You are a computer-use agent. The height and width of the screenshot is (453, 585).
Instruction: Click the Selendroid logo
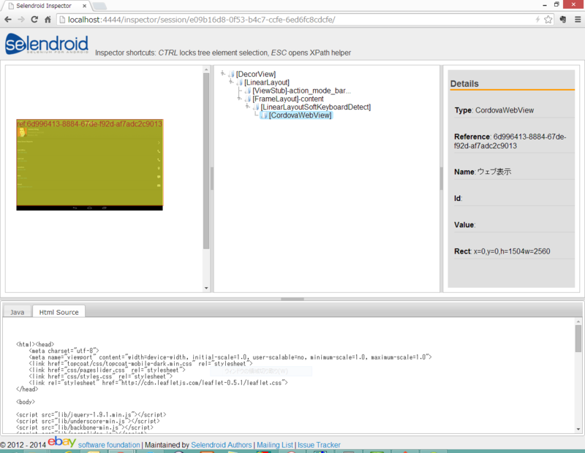47,44
